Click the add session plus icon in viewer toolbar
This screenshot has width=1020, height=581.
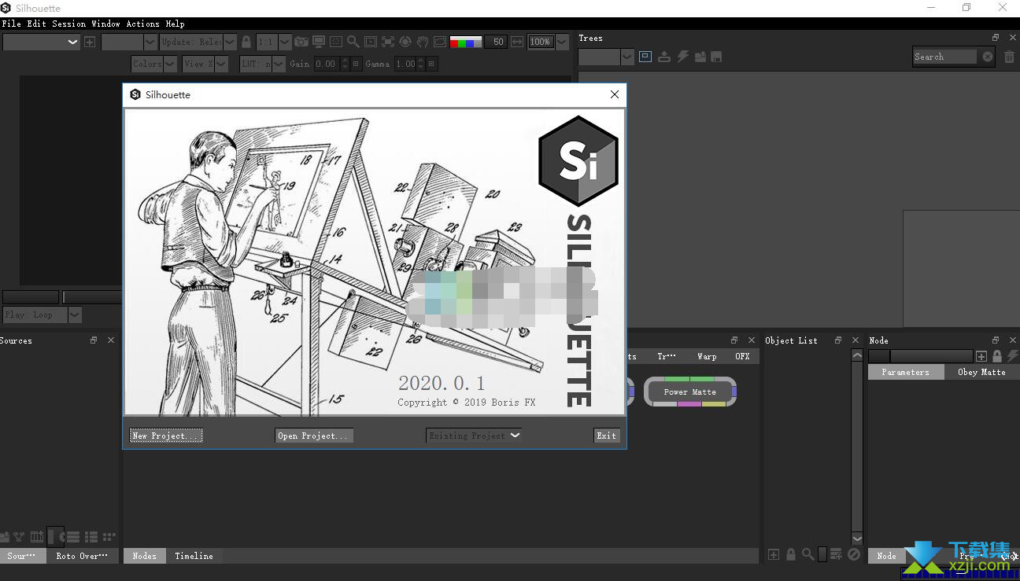pyautogui.click(x=90, y=42)
